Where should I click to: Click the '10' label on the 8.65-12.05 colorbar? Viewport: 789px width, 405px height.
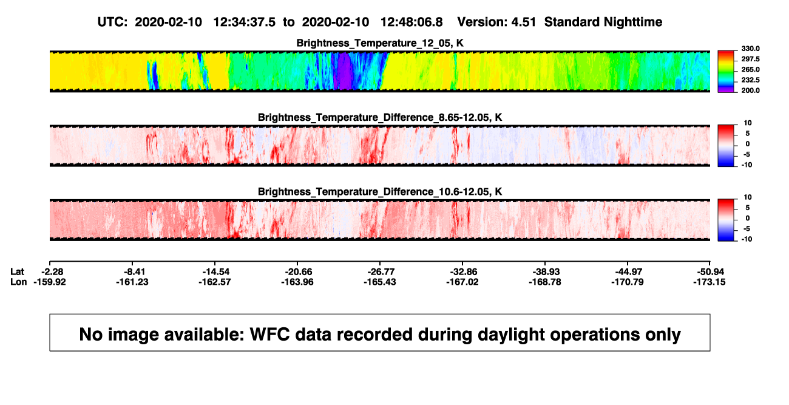(x=747, y=123)
